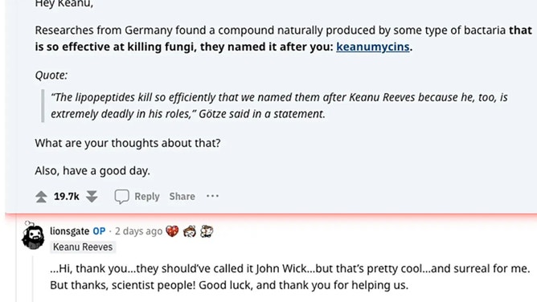Image resolution: width=537 pixels, height=302 pixels.
Task: Click the John Wick reply text
Action: pos(289,276)
